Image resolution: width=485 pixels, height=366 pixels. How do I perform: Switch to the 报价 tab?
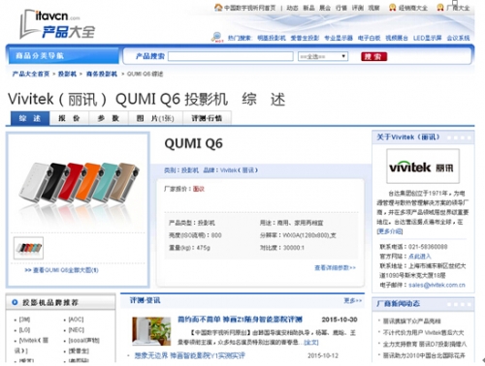[x=69, y=118]
